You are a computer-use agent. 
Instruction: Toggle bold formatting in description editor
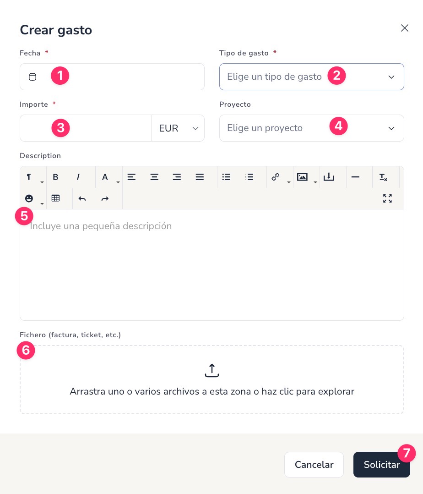point(55,177)
